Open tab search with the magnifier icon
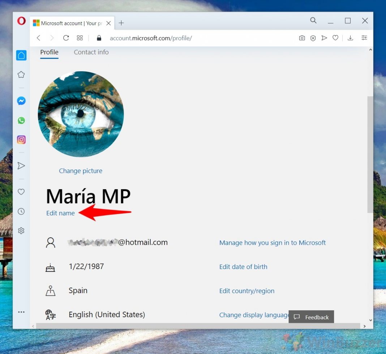Image resolution: width=386 pixels, height=354 pixels. [x=313, y=21]
